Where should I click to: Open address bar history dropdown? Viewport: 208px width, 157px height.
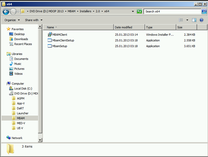tap(133, 11)
